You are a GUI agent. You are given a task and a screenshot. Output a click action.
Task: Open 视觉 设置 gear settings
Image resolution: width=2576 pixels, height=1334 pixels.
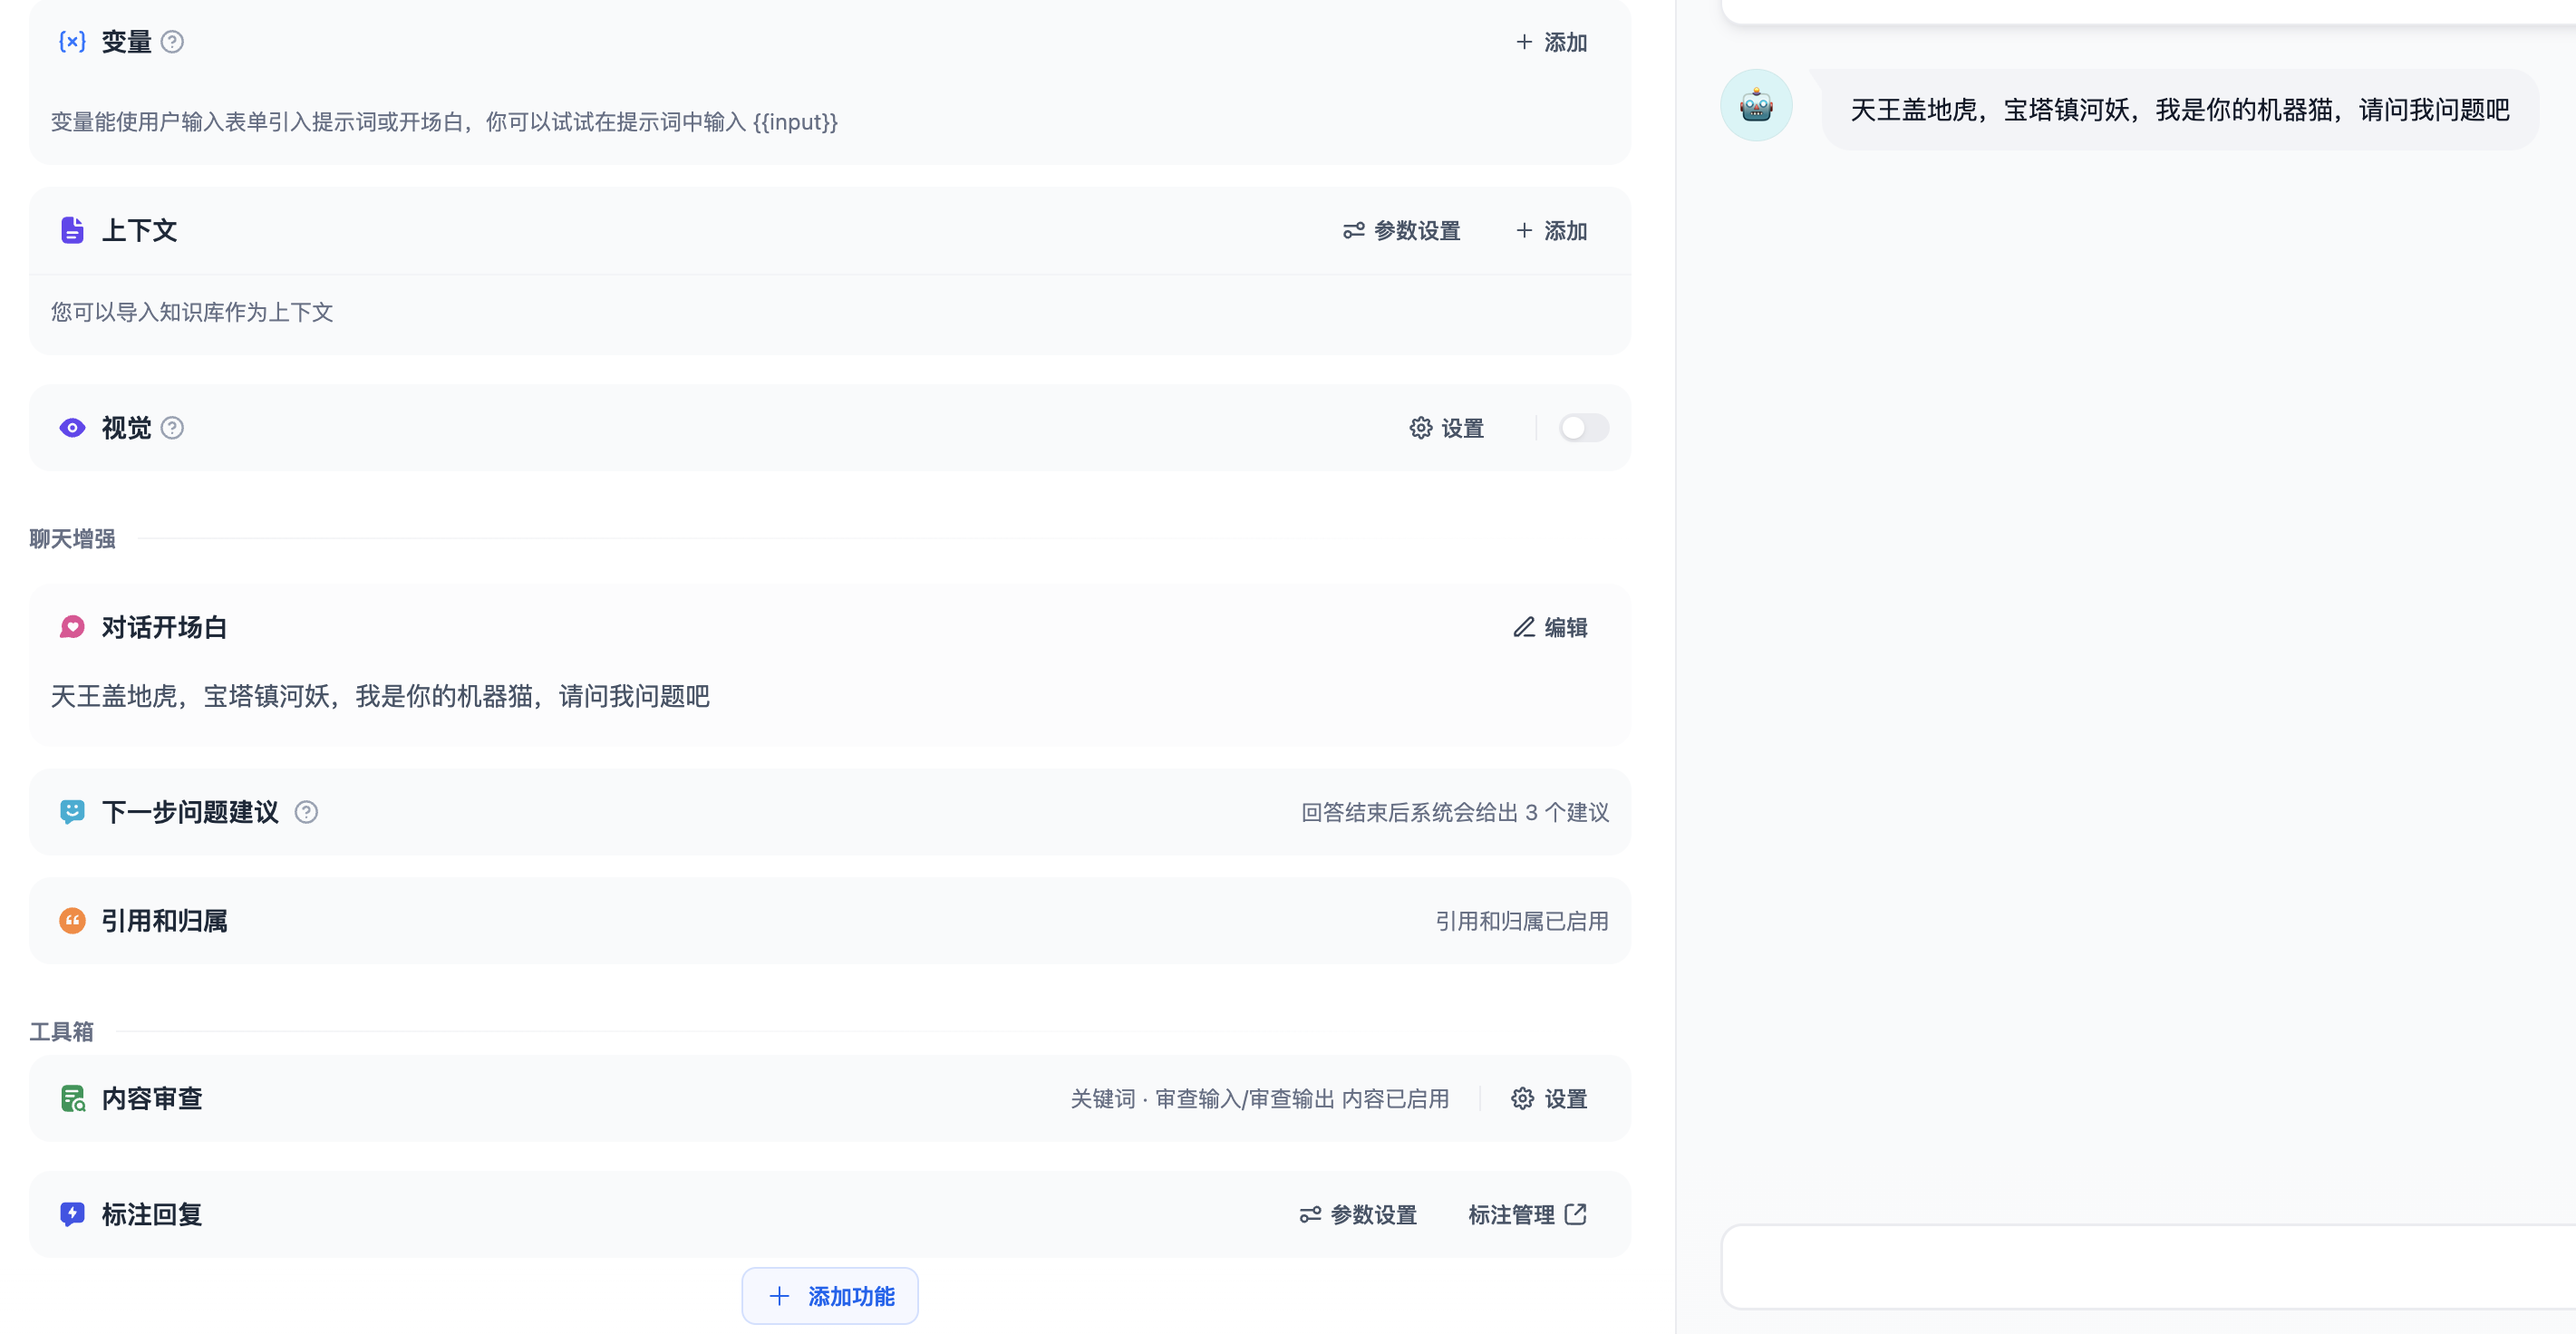click(1447, 428)
